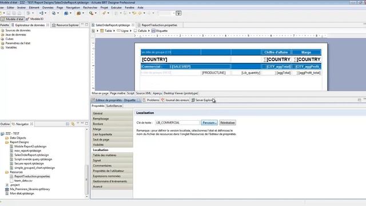366x206 pixels.
Task: Select the Avancé property category
Action: click(112, 187)
